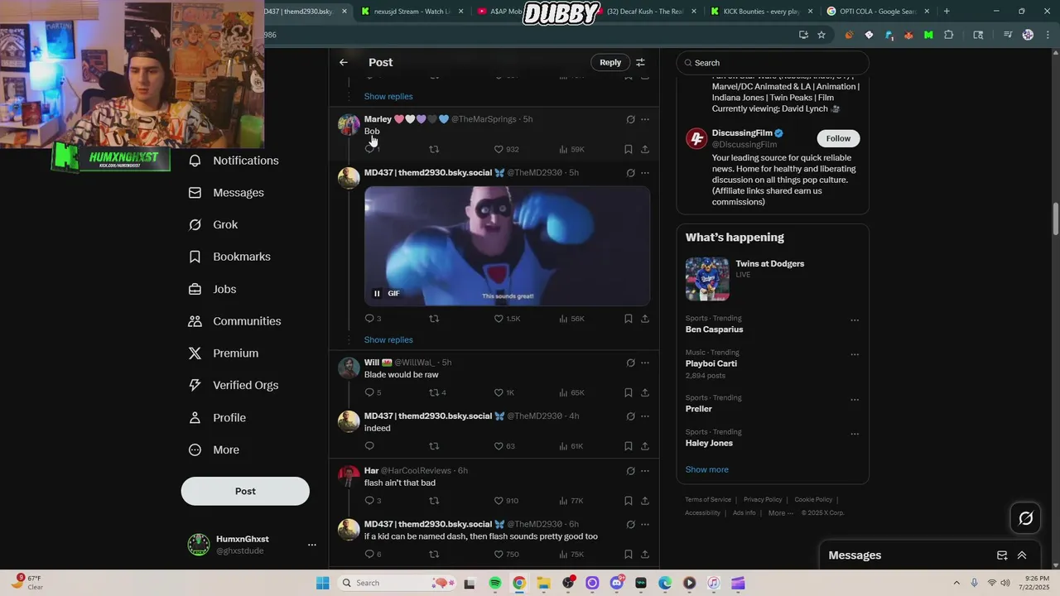This screenshot has height=596, width=1060.
Task: Open options for Preller trend
Action: click(855, 400)
